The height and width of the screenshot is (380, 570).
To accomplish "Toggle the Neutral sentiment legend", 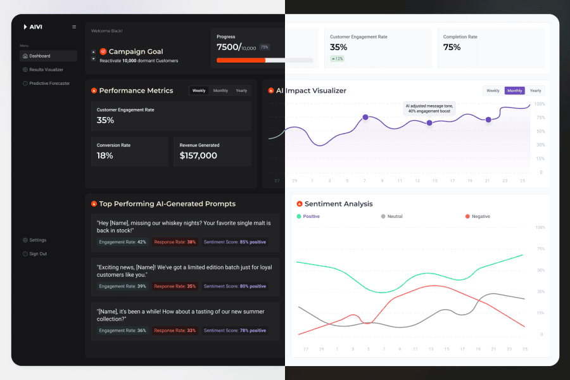I will coord(391,217).
